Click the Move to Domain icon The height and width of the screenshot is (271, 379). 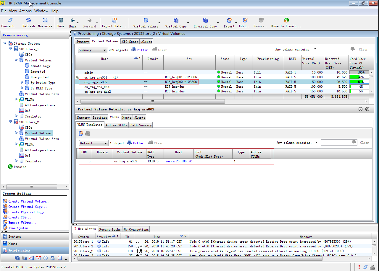[286, 20]
